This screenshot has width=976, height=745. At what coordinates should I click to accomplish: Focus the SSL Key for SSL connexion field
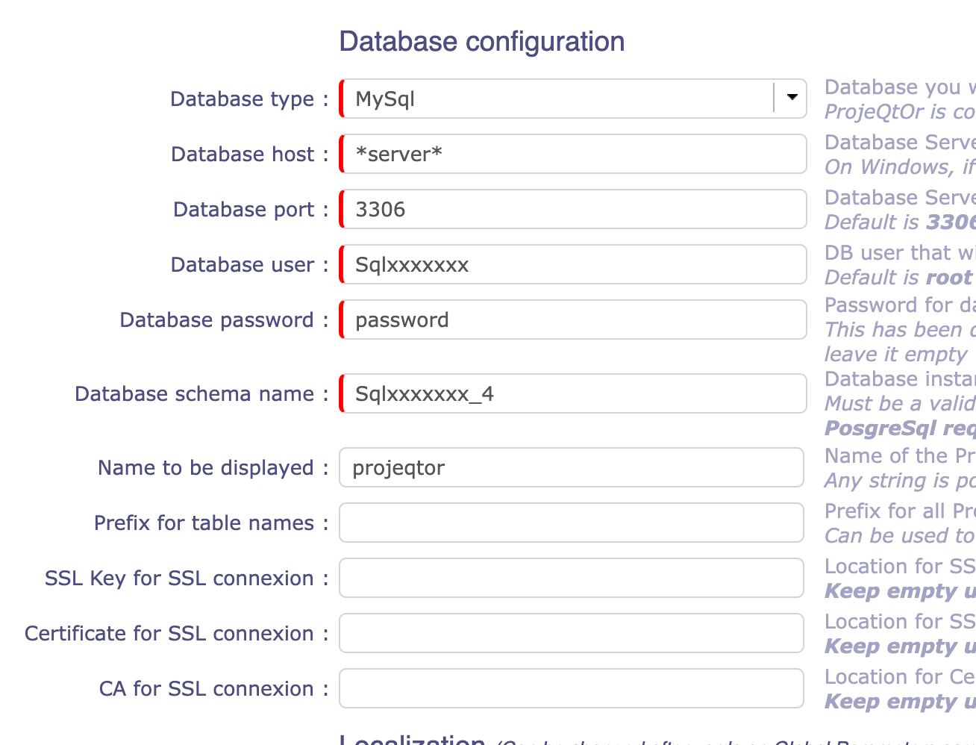(x=572, y=578)
